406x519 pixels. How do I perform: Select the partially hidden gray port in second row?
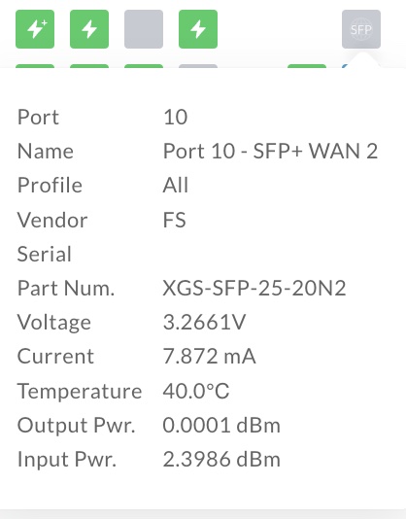tap(198, 66)
